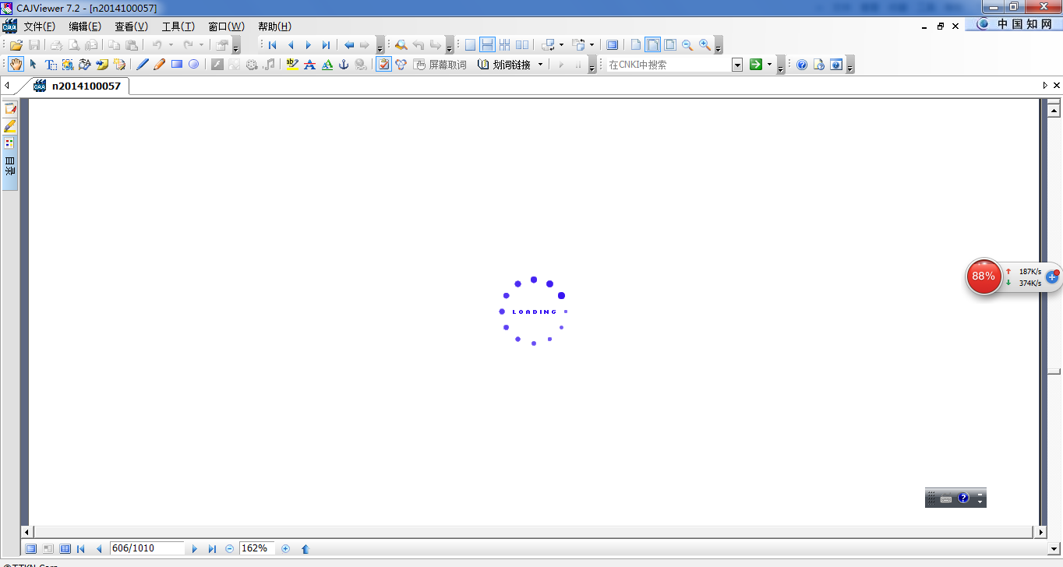The width and height of the screenshot is (1063, 567).
Task: Click the red 88% memory ball
Action: 984,276
